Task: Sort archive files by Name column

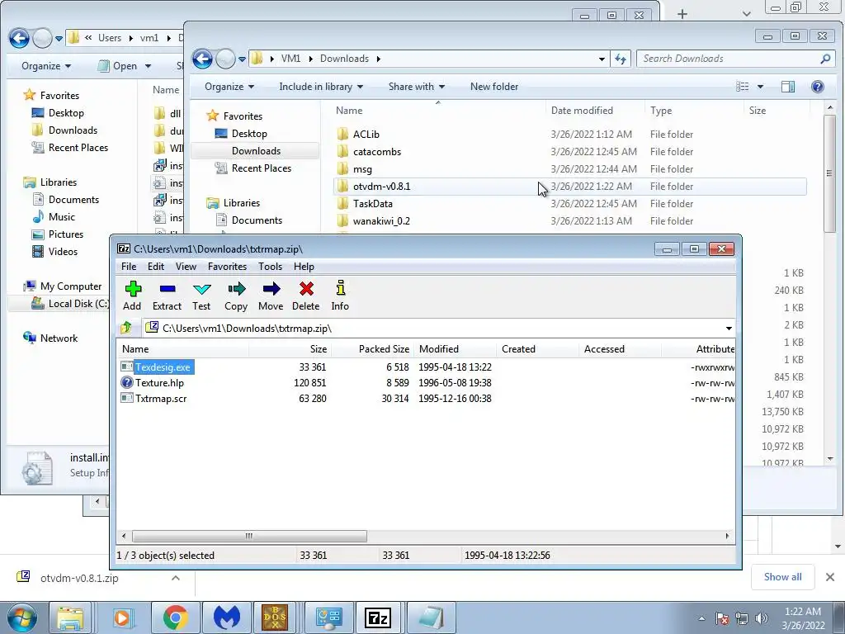Action: click(135, 349)
